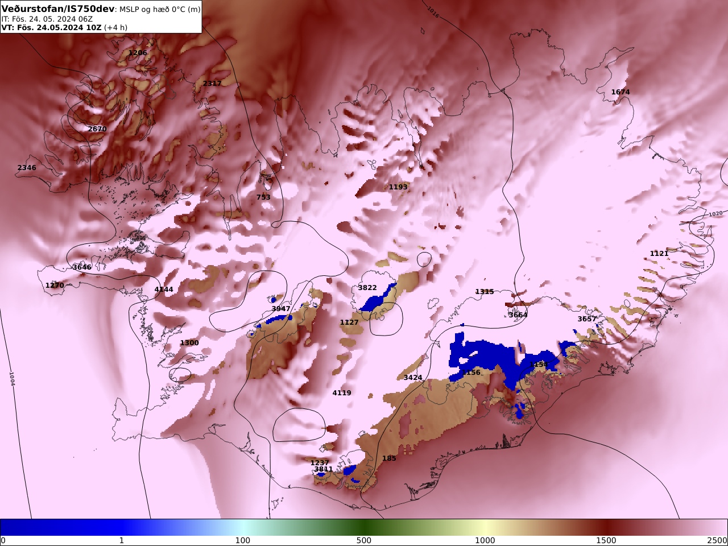Click the map value 3822
Viewport: 728px width, 546px height.
pos(367,288)
